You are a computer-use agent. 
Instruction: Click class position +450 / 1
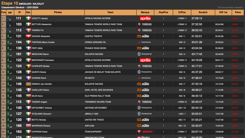182,114
